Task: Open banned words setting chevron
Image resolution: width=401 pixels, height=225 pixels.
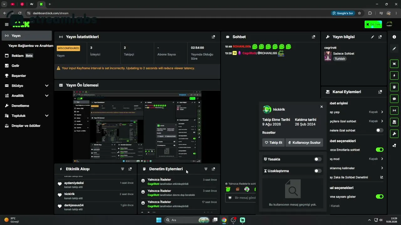Action: click(382, 168)
